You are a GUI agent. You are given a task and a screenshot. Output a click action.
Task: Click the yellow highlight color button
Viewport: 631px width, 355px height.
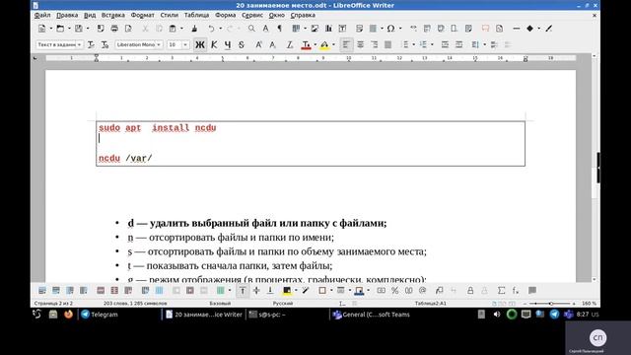pos(324,44)
